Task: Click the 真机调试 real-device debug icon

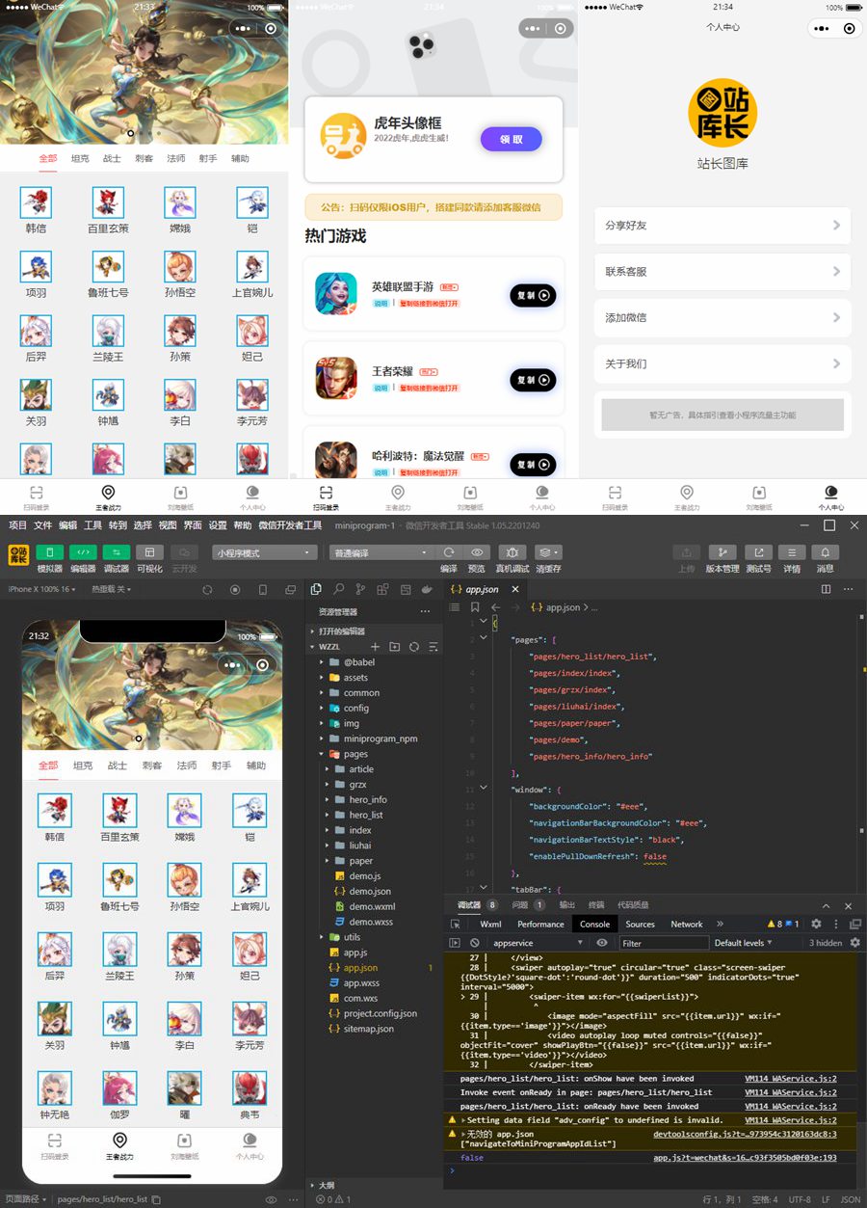Action: pos(512,552)
